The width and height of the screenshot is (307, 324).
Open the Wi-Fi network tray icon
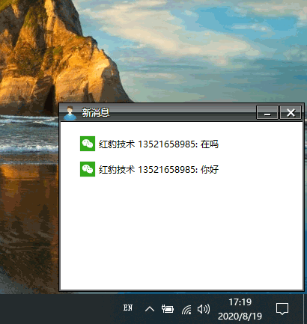tap(186, 309)
